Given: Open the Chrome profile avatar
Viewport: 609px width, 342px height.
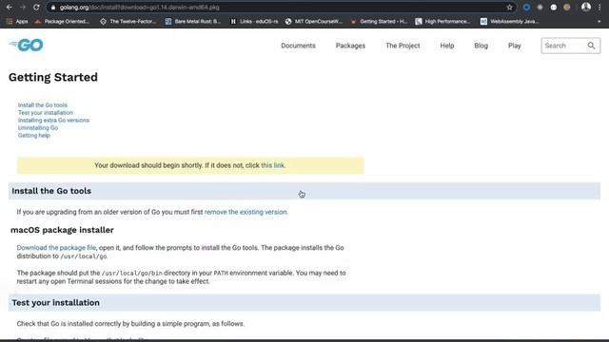Looking at the screenshot, I should (586, 7).
